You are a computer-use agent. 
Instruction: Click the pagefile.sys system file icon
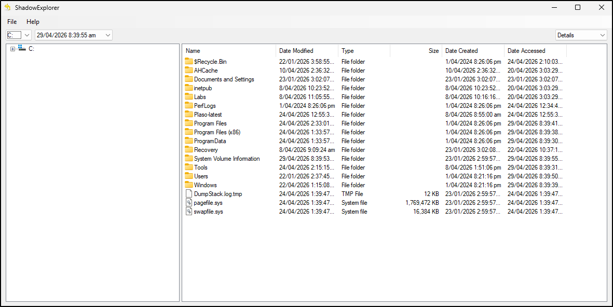189,203
